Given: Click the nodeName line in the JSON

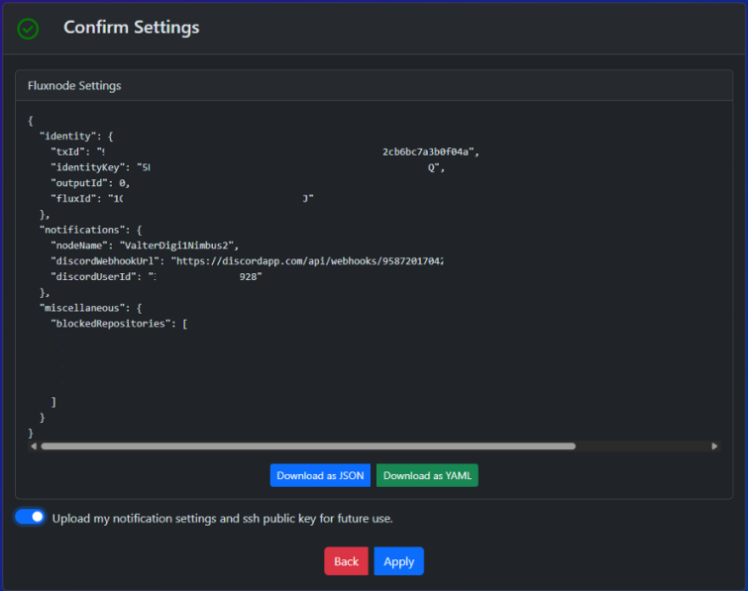Looking at the screenshot, I should coord(145,246).
